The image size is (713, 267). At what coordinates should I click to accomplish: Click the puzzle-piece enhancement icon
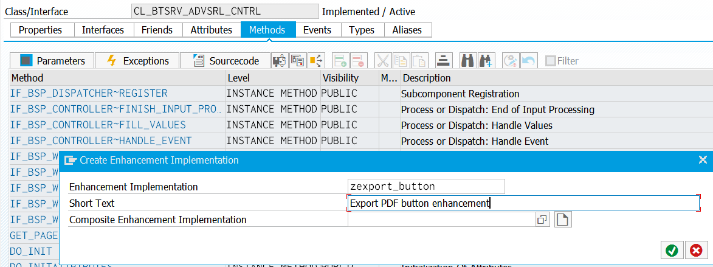pyautogui.click(x=280, y=60)
